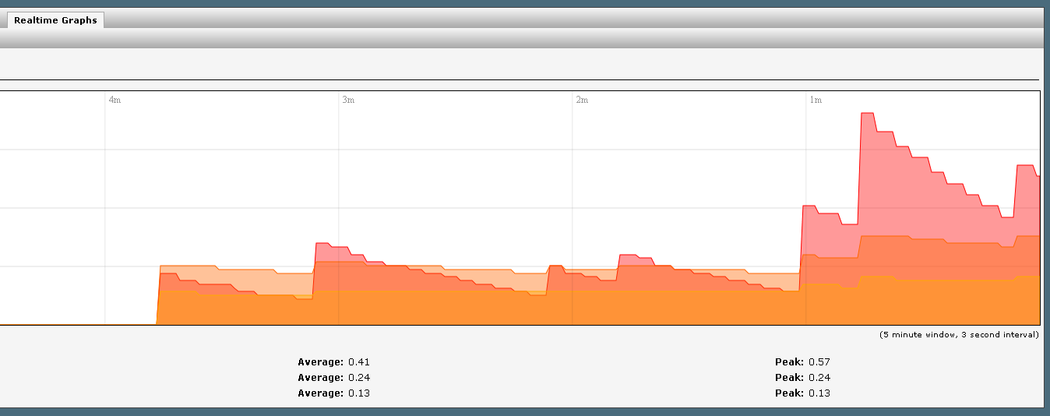This screenshot has height=416, width=1050.
Task: Open the Realtime Graphs tab
Action: point(55,20)
